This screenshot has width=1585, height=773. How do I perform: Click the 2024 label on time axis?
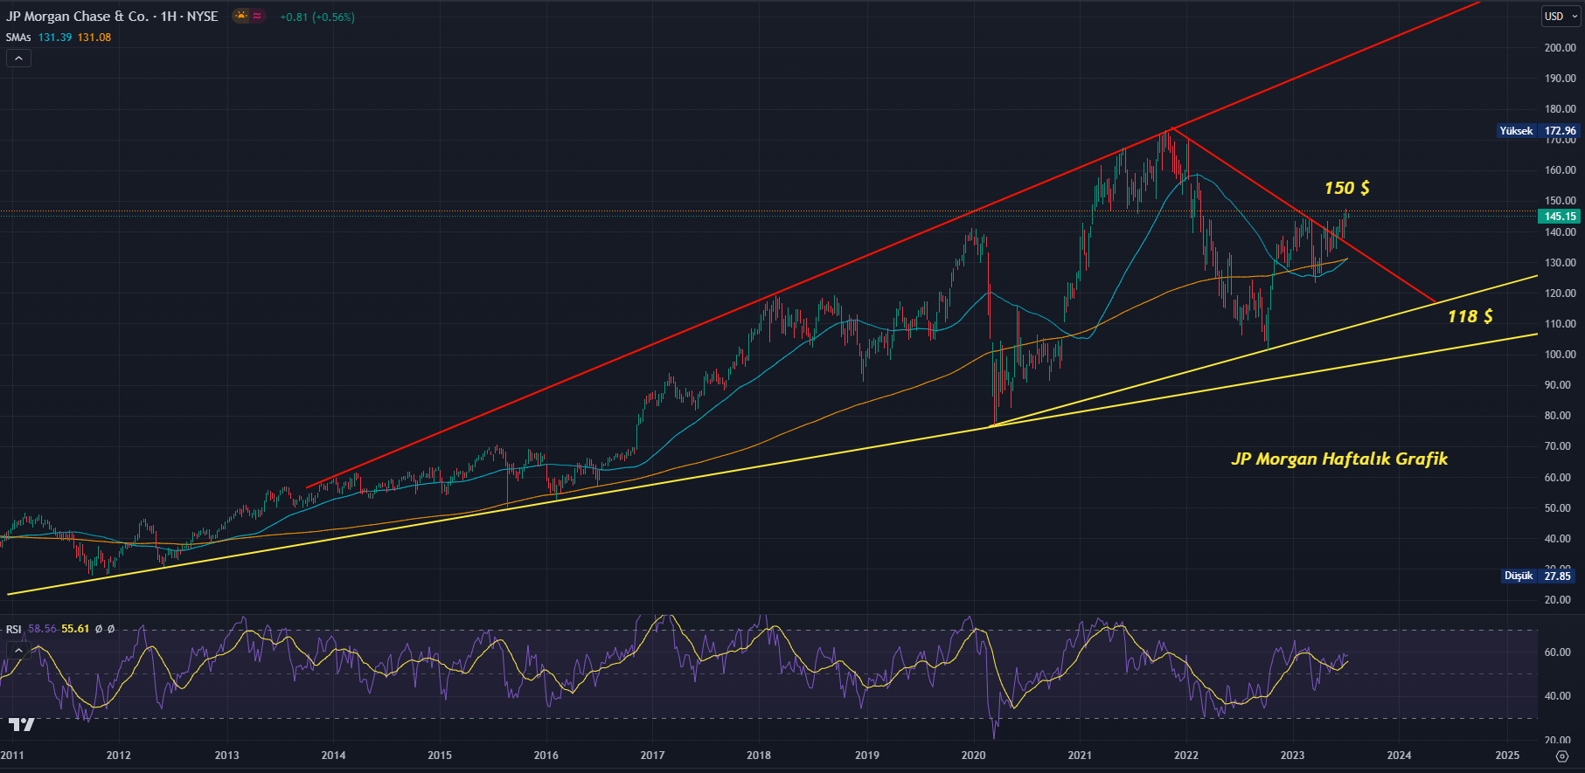[x=1399, y=756]
